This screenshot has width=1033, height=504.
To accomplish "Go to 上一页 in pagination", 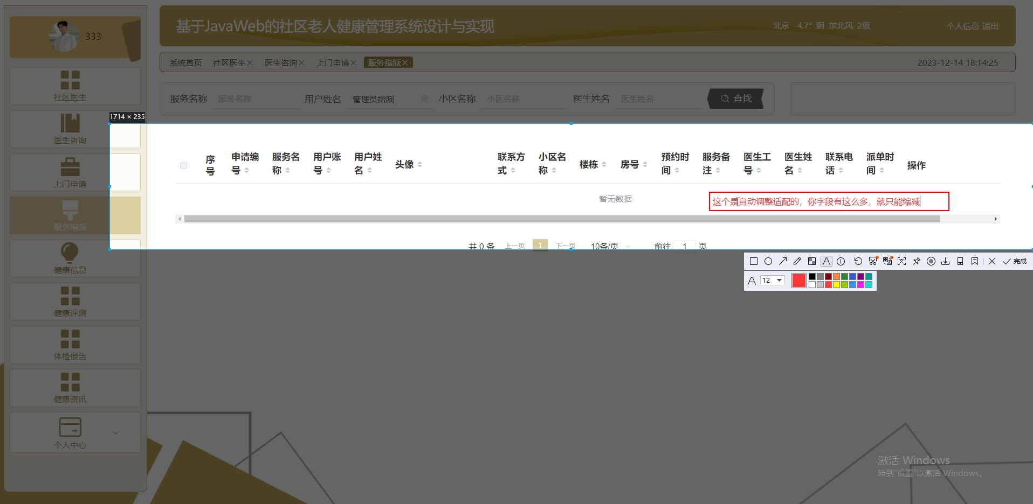I will (x=515, y=246).
